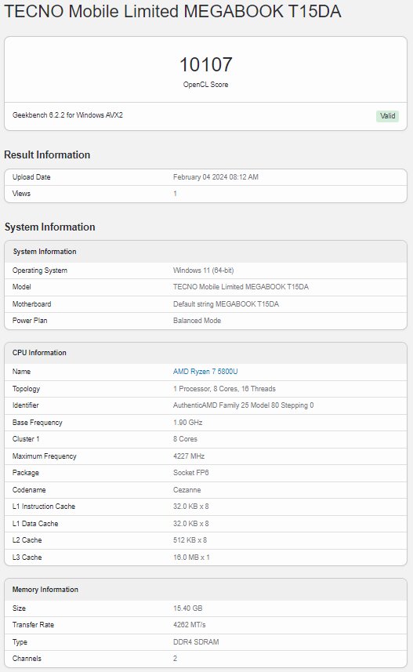Select the Model value TECNO Mobile Limited MEGABOOK T15DA
The width and height of the screenshot is (413, 672).
[x=241, y=287]
